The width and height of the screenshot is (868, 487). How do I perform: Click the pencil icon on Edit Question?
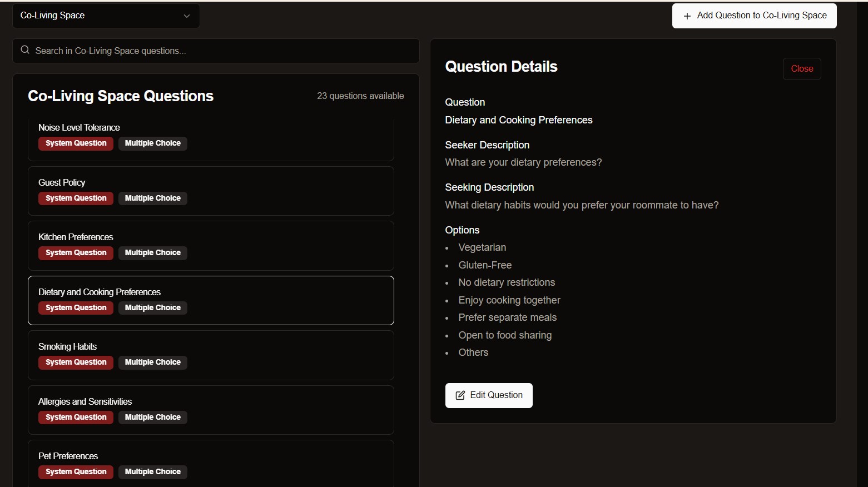[x=460, y=395]
